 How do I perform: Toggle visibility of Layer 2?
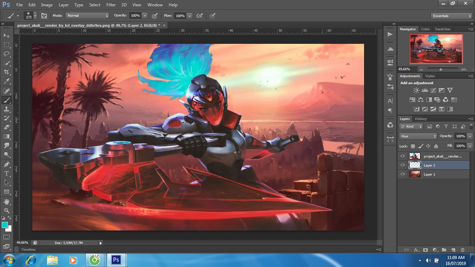click(x=403, y=165)
